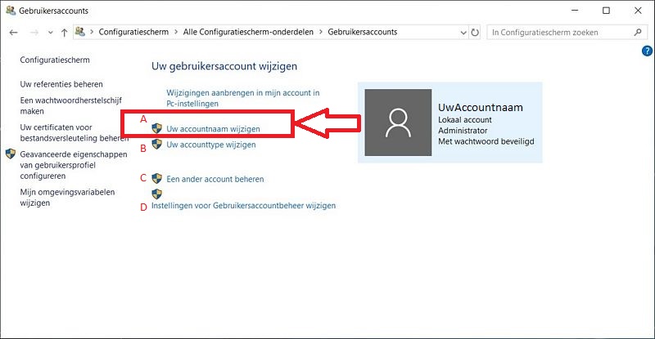The image size is (655, 339).
Task: Open Uw certificaten voor bestandsversleuteling beheren
Action: (x=75, y=132)
